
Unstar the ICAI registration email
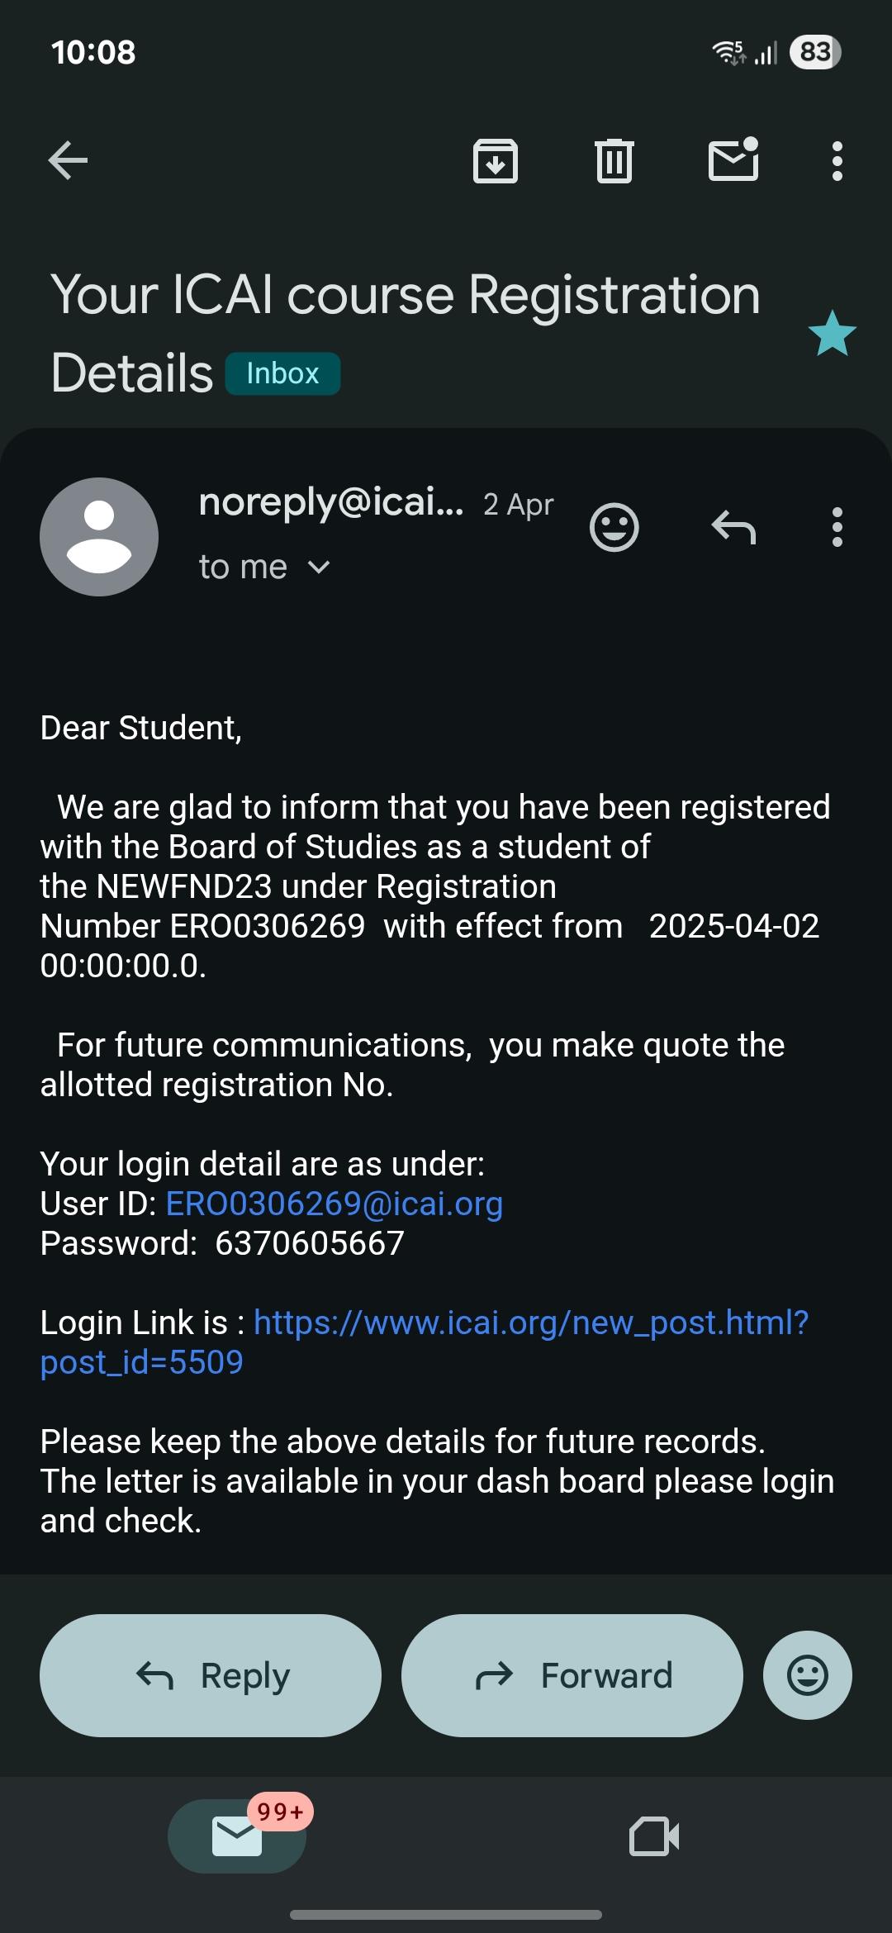832,334
